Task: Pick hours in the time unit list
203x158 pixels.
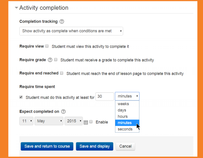Action: (122, 116)
